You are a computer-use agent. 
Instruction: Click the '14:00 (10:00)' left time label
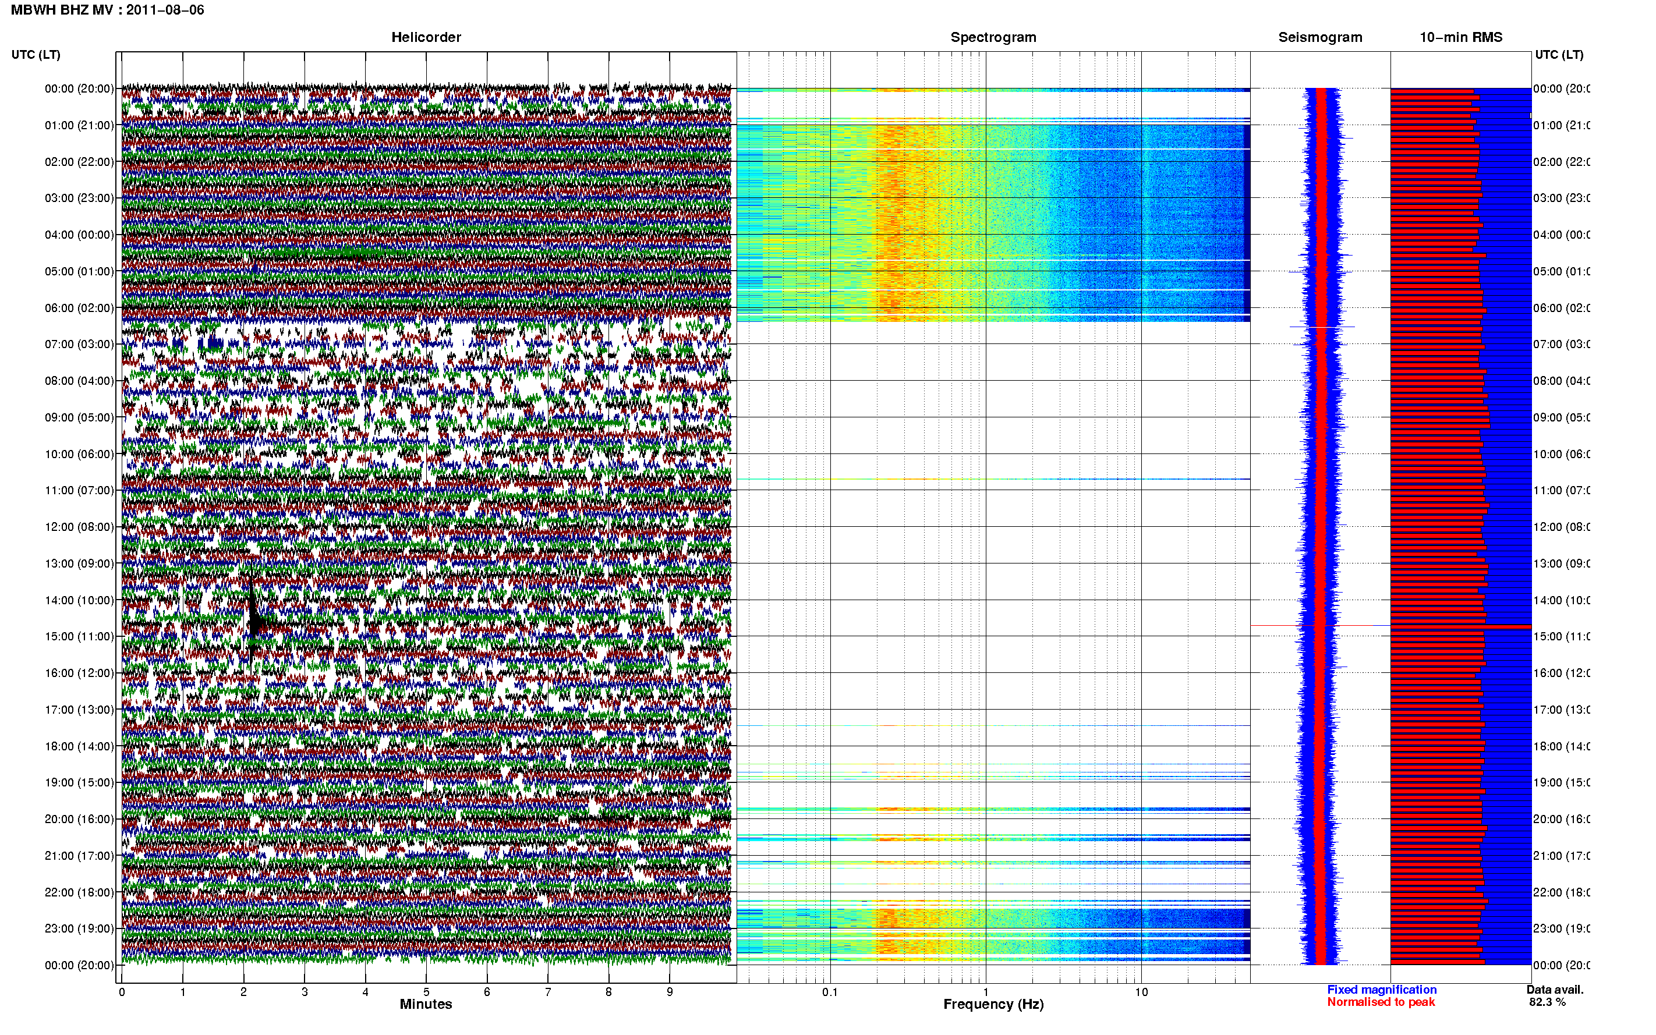point(79,600)
